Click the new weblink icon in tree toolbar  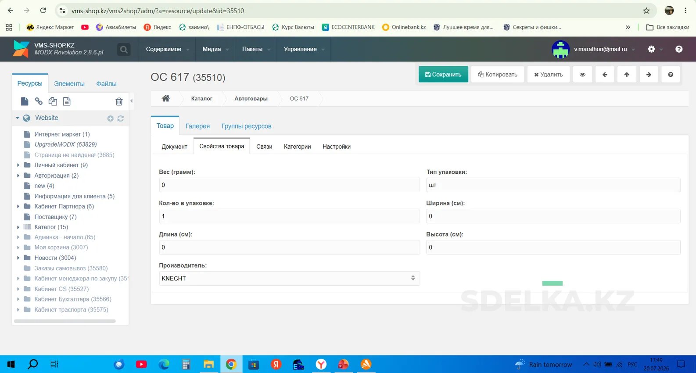click(x=39, y=101)
